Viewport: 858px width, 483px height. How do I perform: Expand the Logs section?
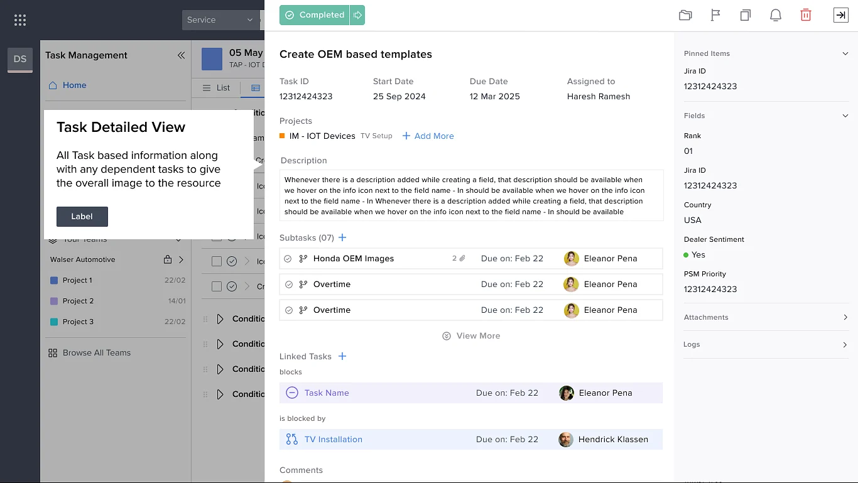point(845,345)
